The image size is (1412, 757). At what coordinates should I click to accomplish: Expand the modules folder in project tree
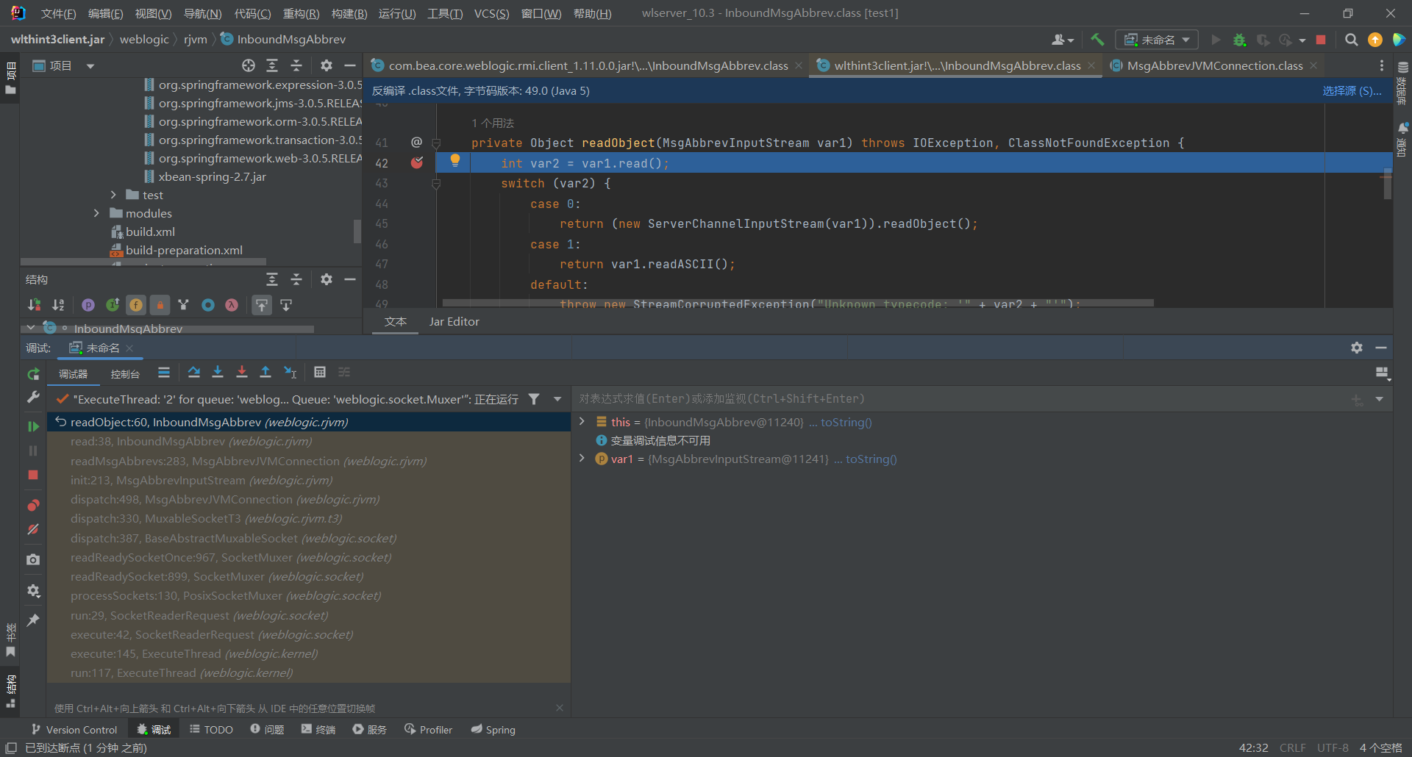point(97,213)
